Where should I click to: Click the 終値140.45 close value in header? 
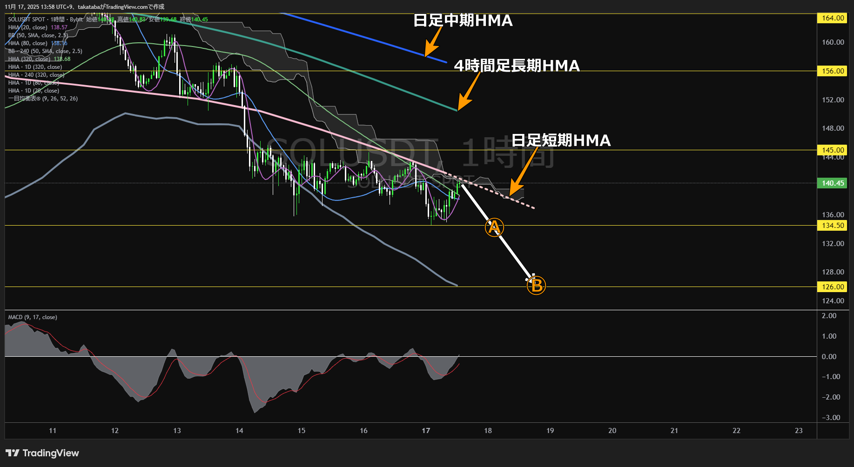[x=194, y=20]
